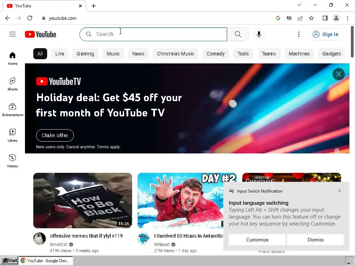Open I Survived 50 Hours title
The height and width of the screenshot is (266, 355).
tap(189, 236)
